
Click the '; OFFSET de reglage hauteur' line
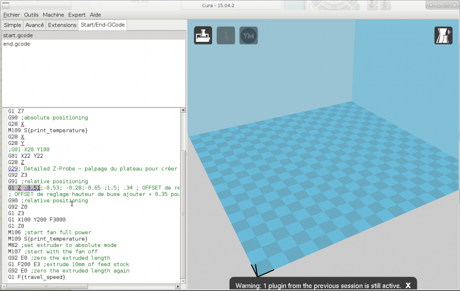(x=93, y=194)
